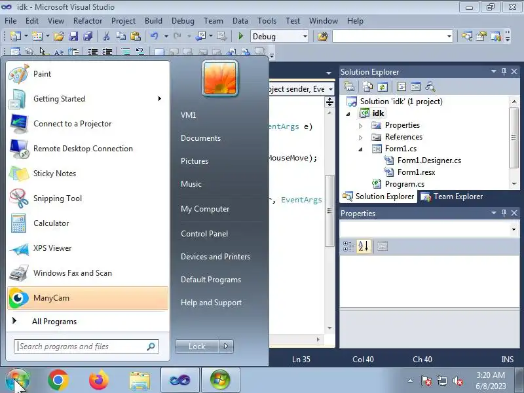Open Google Chrome from the taskbar
The image size is (524, 393).
[58, 380]
